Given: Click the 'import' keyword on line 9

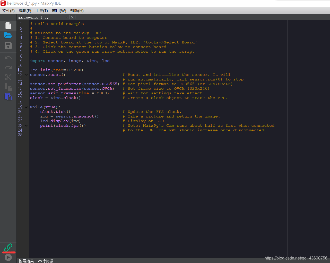Looking at the screenshot, I should click(x=38, y=61).
